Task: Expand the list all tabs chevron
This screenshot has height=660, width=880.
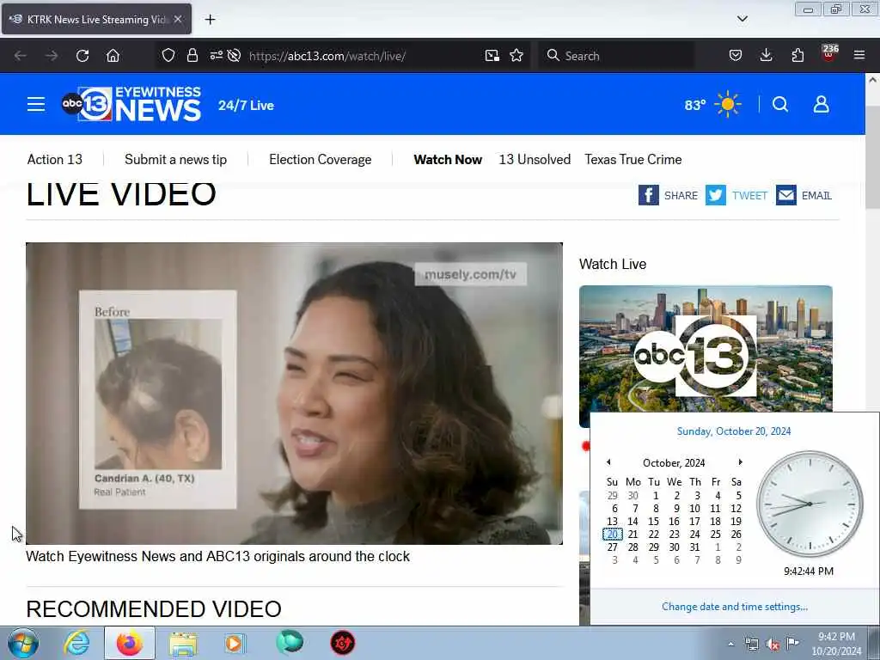Action: [742, 19]
